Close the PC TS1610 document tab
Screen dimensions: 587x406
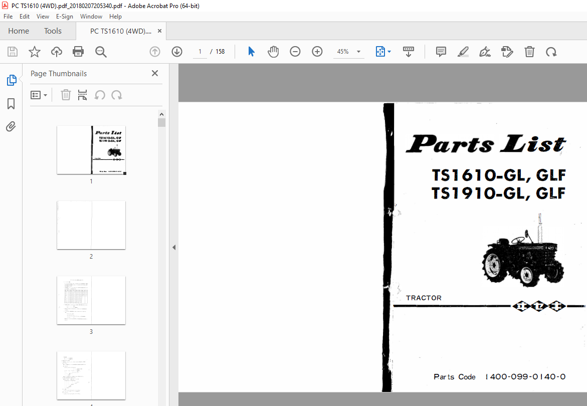pos(159,31)
